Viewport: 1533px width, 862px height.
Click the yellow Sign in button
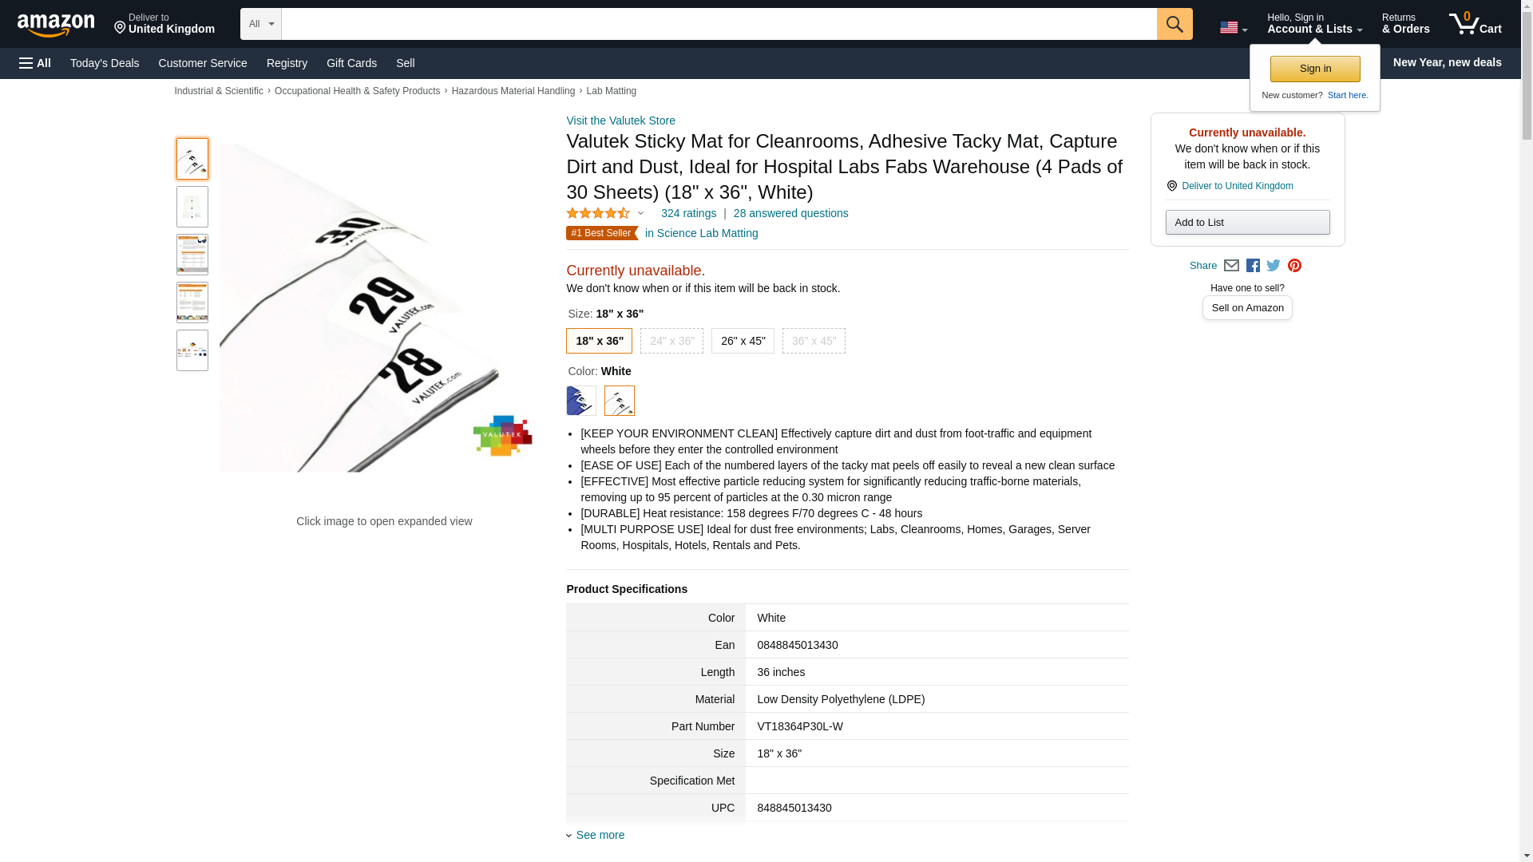coord(1315,69)
